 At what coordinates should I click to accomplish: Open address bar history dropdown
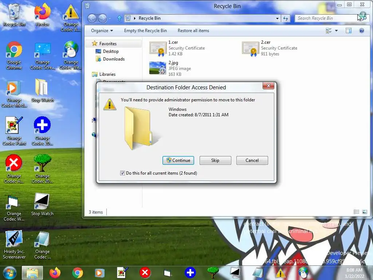tap(277, 18)
